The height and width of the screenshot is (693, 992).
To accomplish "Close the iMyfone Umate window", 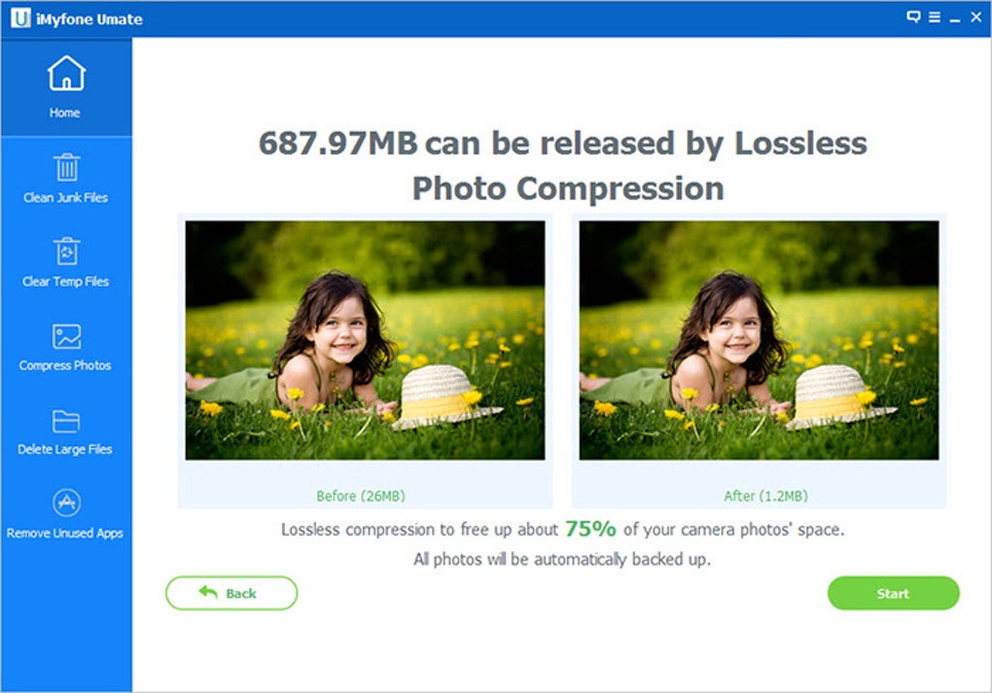I will coord(976,17).
